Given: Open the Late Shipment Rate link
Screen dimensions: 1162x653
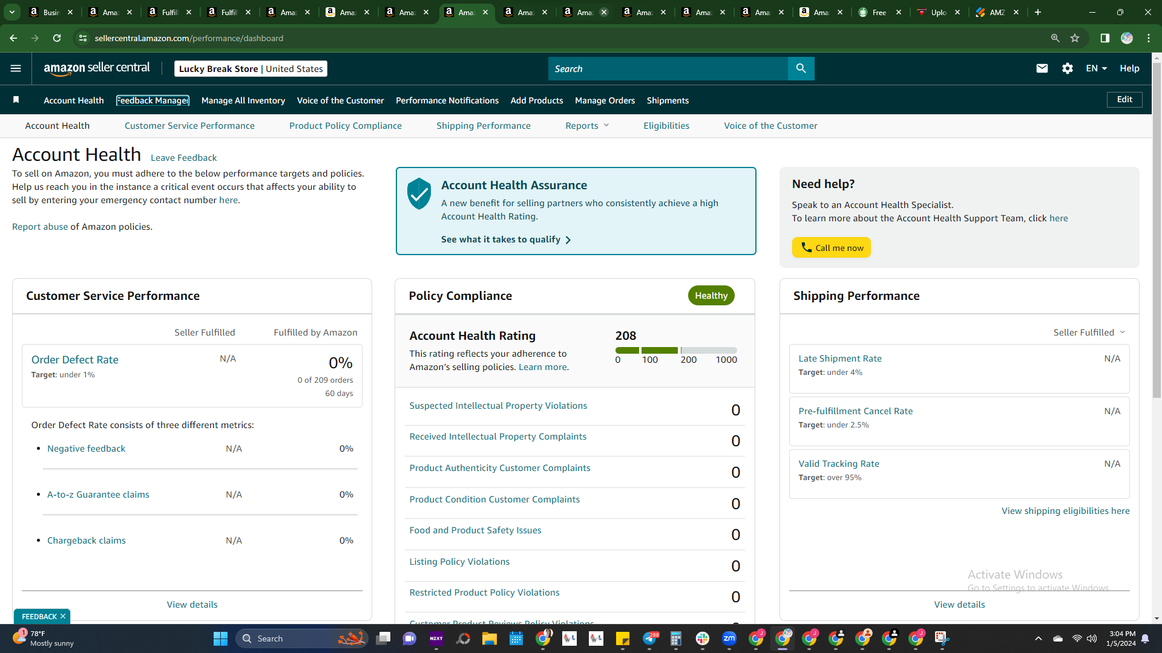Looking at the screenshot, I should click(x=840, y=359).
